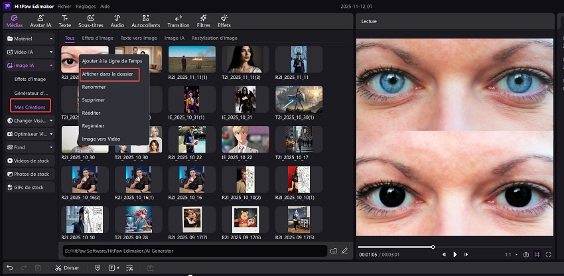Select thumbnail IE_2025_10_22 anime character

(246, 139)
